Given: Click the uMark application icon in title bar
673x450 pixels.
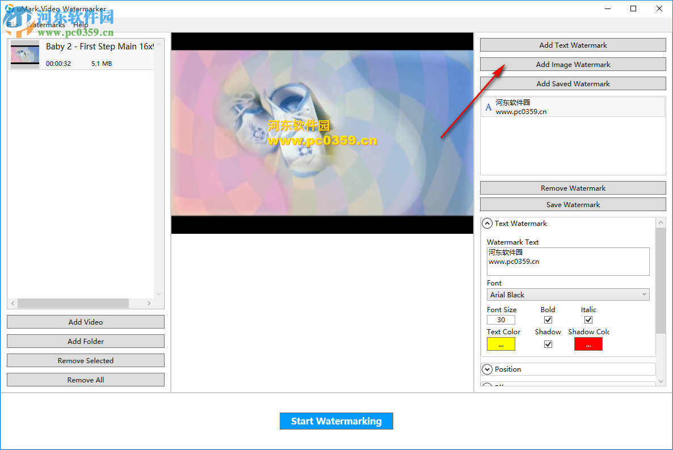Looking at the screenshot, I should pos(9,9).
